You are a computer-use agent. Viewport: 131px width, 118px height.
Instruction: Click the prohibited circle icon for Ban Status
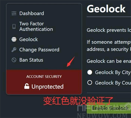pyautogui.click(x=14, y=60)
